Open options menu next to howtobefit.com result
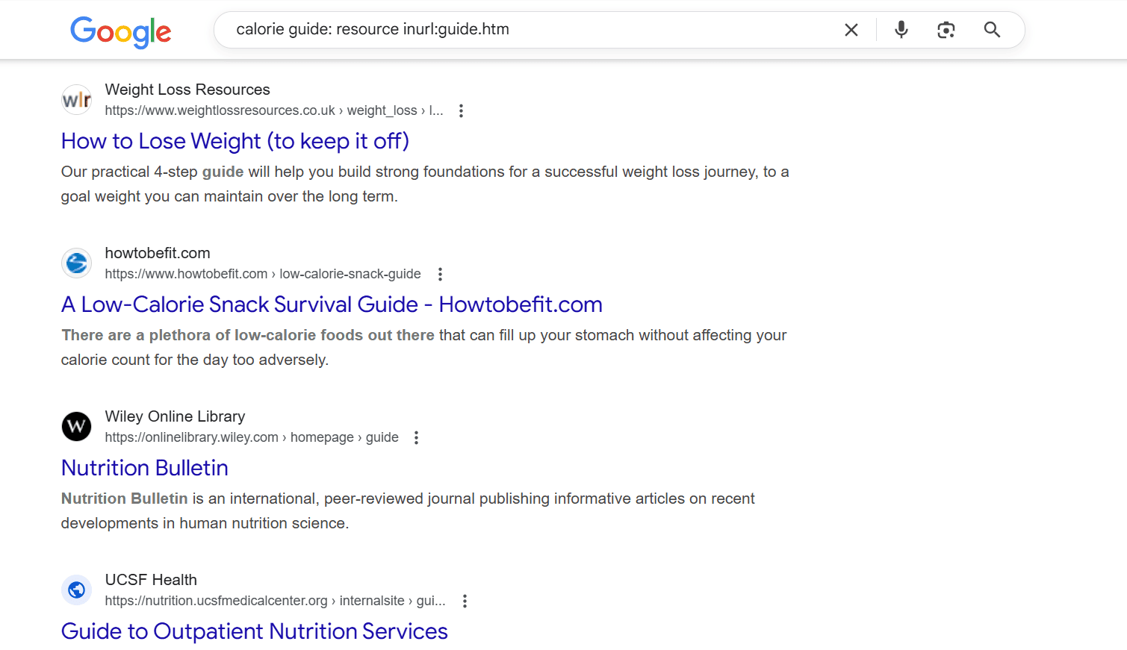This screenshot has height=650, width=1127. pyautogui.click(x=440, y=274)
